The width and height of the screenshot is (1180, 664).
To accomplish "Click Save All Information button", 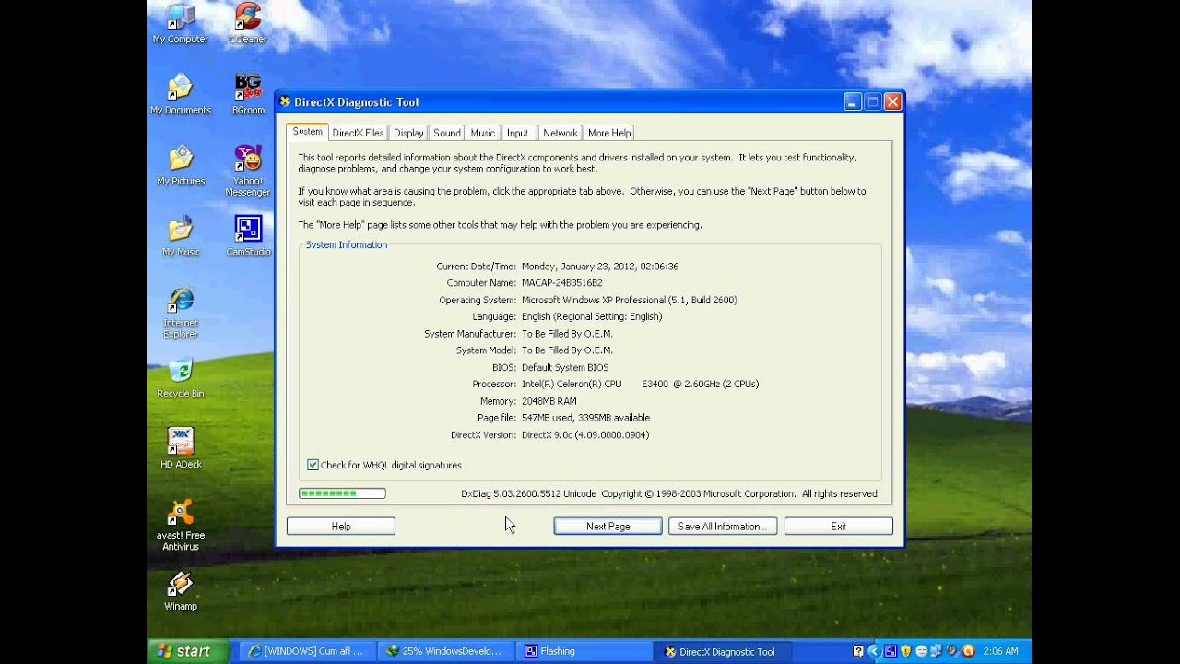I will 723,526.
